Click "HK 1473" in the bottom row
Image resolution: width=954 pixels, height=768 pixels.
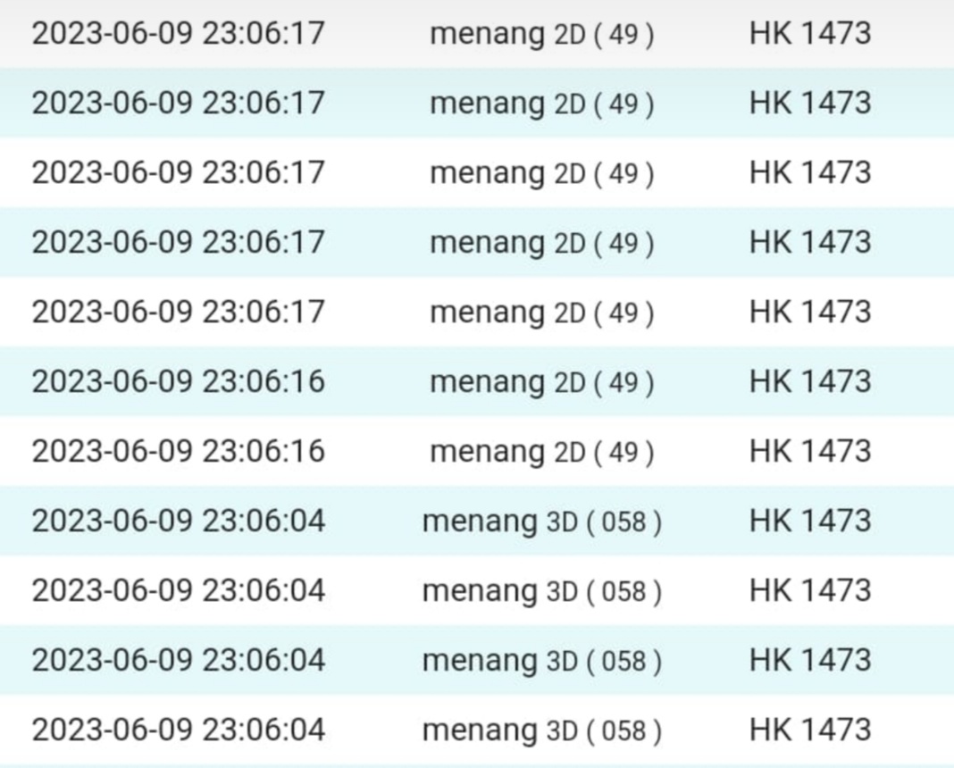(x=809, y=730)
